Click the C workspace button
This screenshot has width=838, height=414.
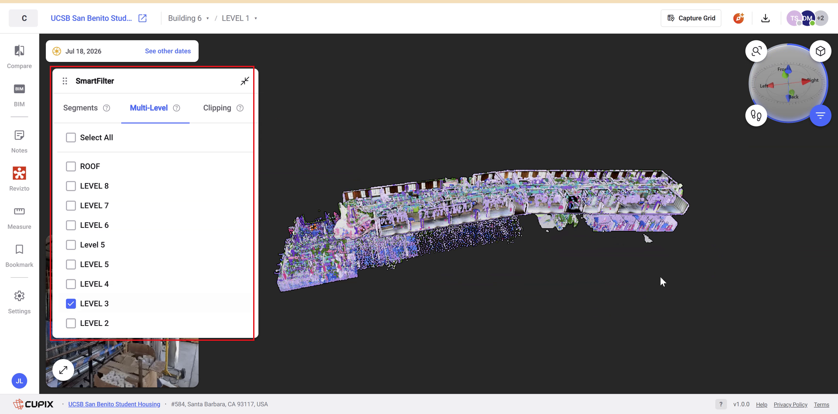24,18
